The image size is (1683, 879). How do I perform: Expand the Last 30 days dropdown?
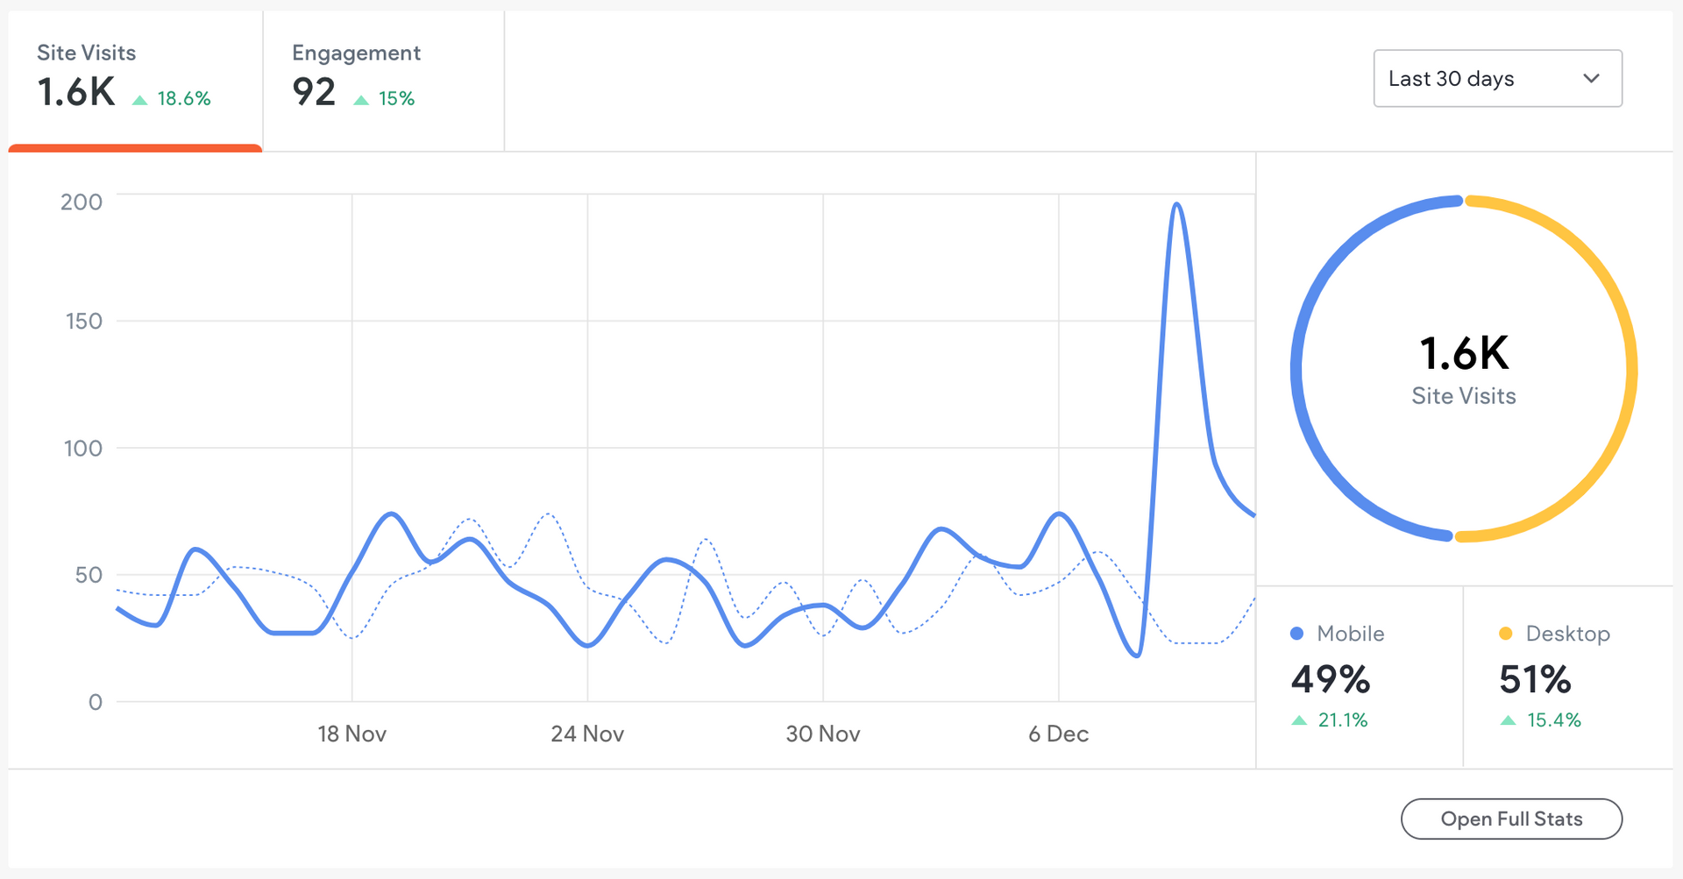point(1496,79)
